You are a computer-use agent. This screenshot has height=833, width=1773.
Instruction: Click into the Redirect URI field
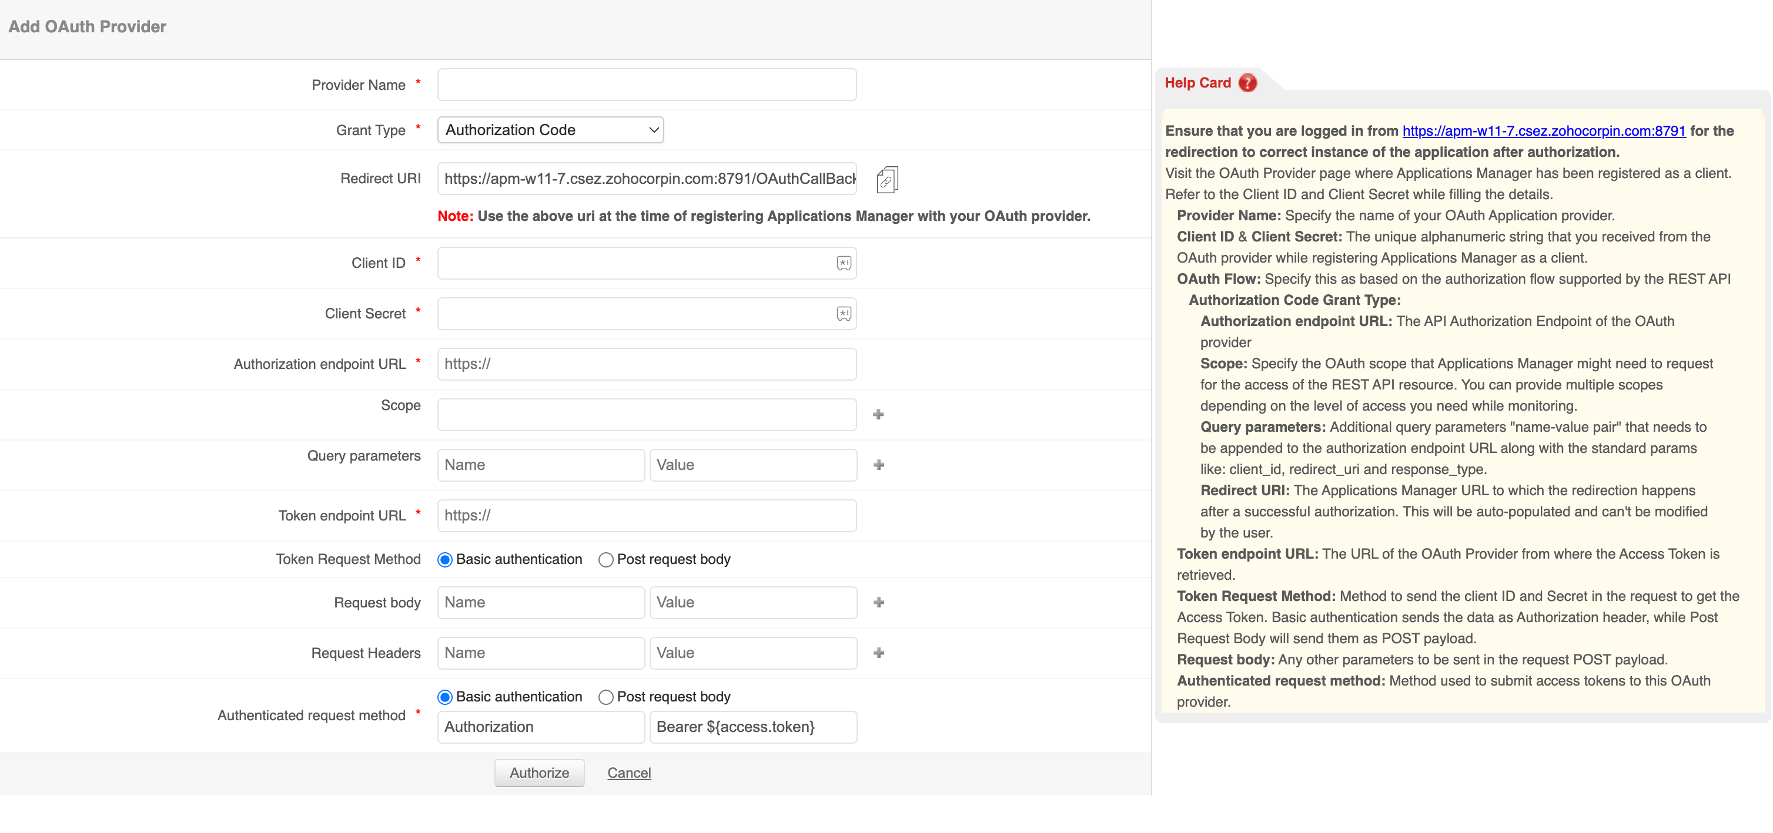[647, 179]
